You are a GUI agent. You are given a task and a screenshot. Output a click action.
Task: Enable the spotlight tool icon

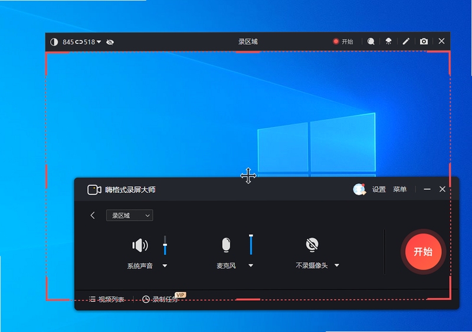pyautogui.click(x=389, y=41)
